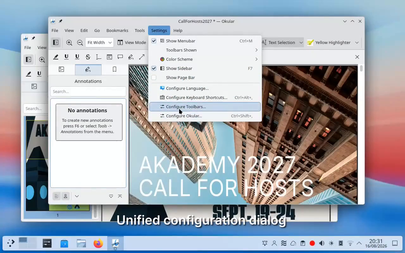Open the volume control in system tray
The width and height of the screenshot is (405, 253).
pyautogui.click(x=322, y=243)
